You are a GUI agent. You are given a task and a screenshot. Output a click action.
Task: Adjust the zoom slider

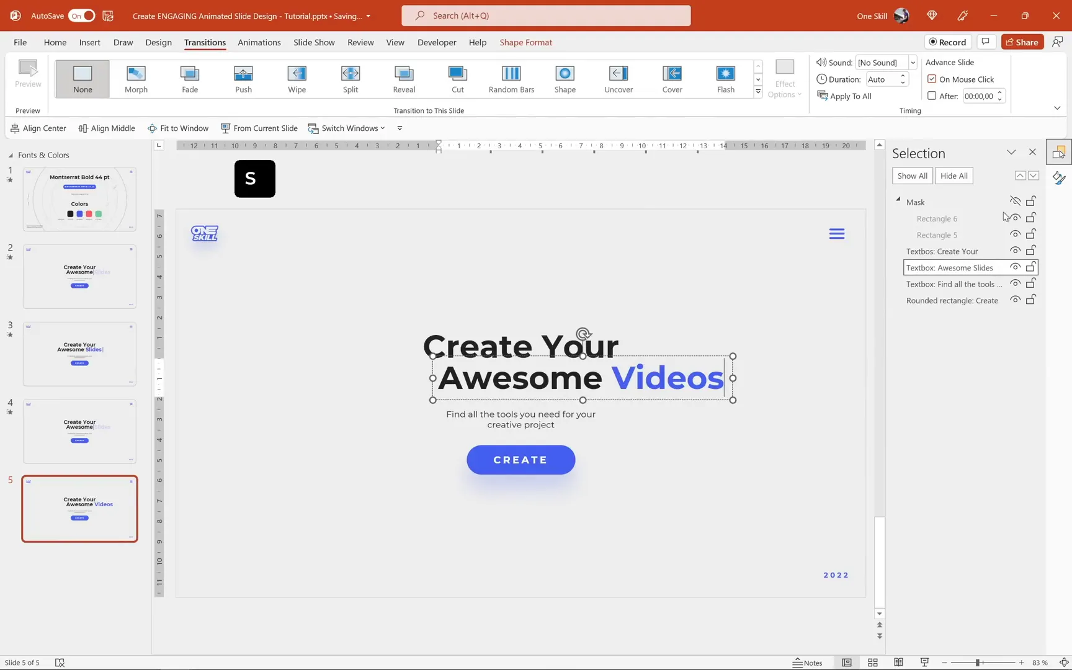tap(978, 663)
